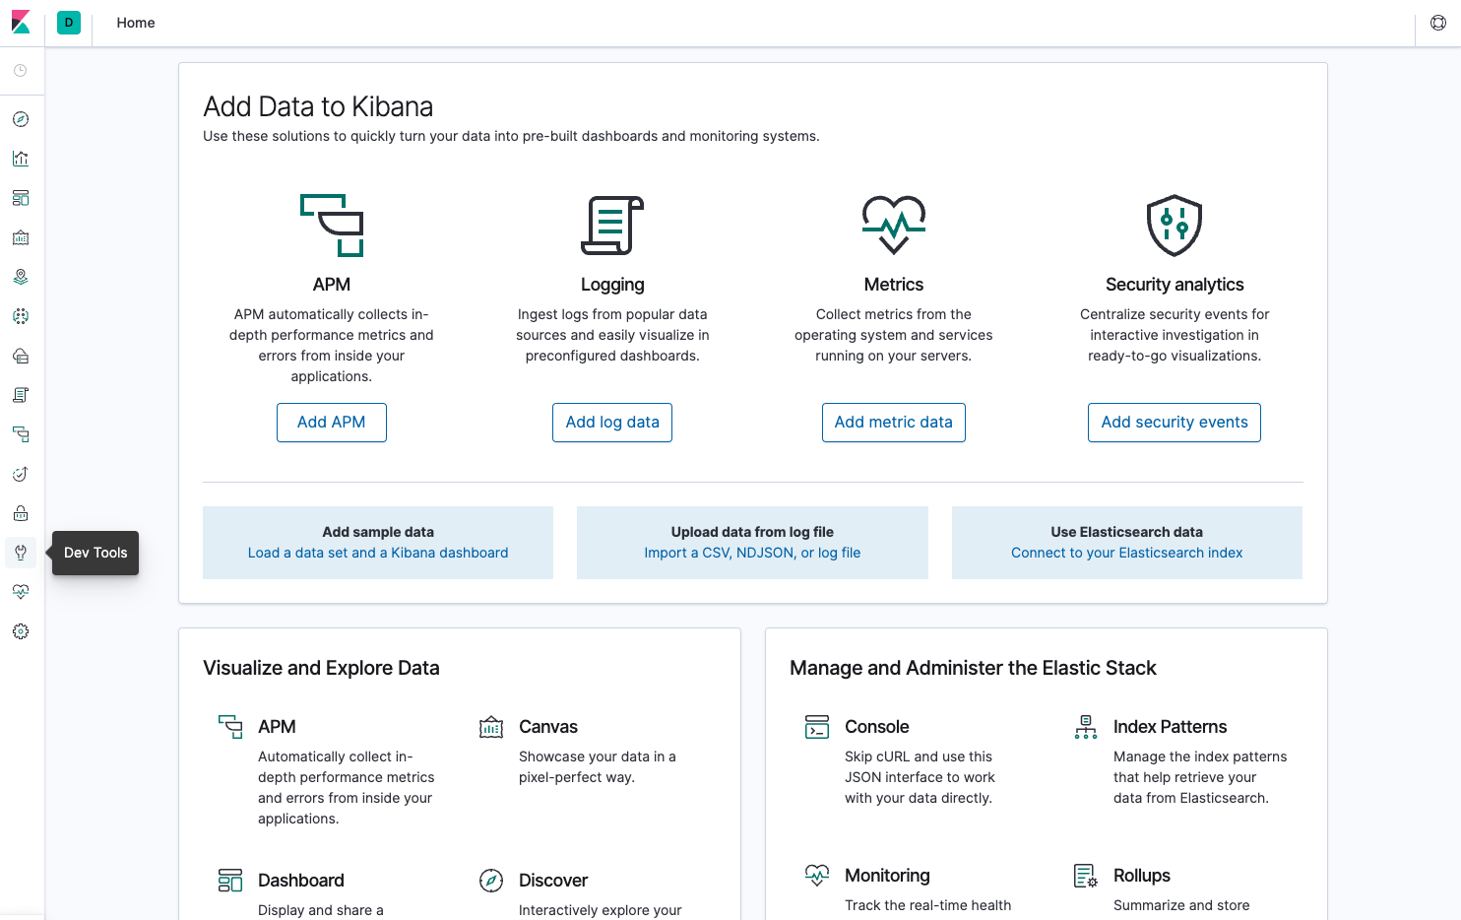Open SIEM lock icon in sidebar
The height and width of the screenshot is (920, 1461).
click(21, 513)
